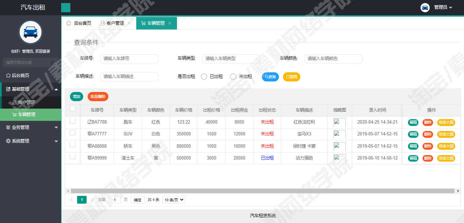Expand the 业务管理 sidebar menu
Viewport: 464px width, 223px height.
click(31, 127)
